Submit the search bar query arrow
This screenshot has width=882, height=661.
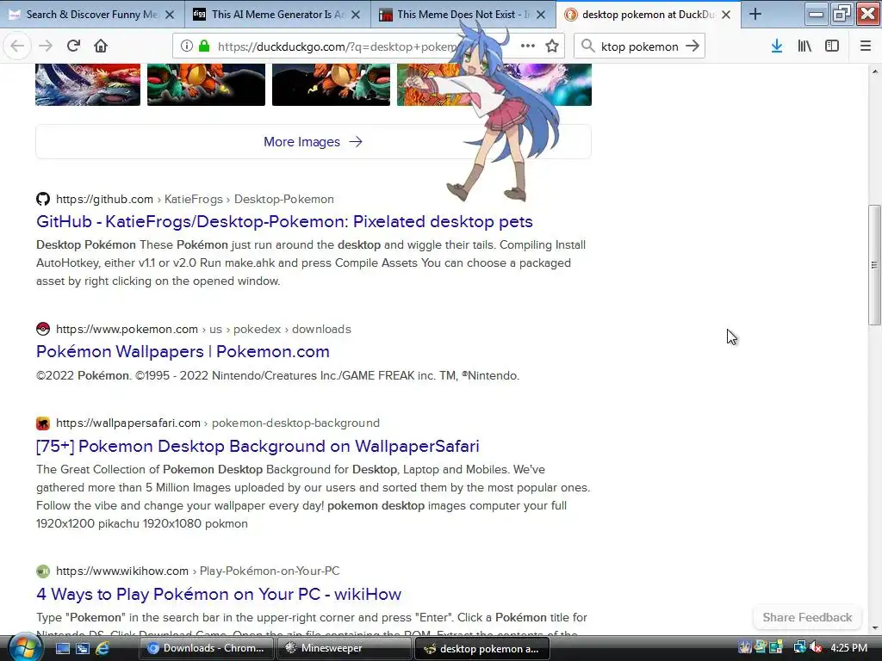click(x=693, y=46)
